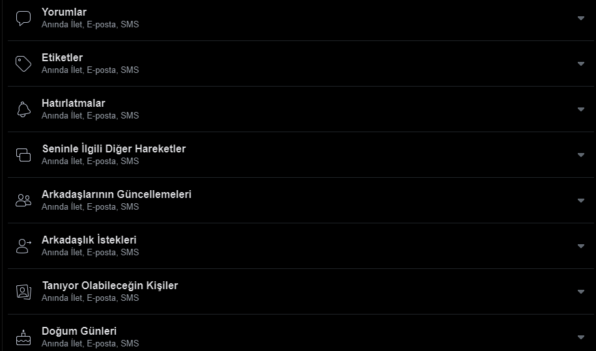
Task: Click the Hatırlatmalar bell icon
Action: pyautogui.click(x=23, y=109)
